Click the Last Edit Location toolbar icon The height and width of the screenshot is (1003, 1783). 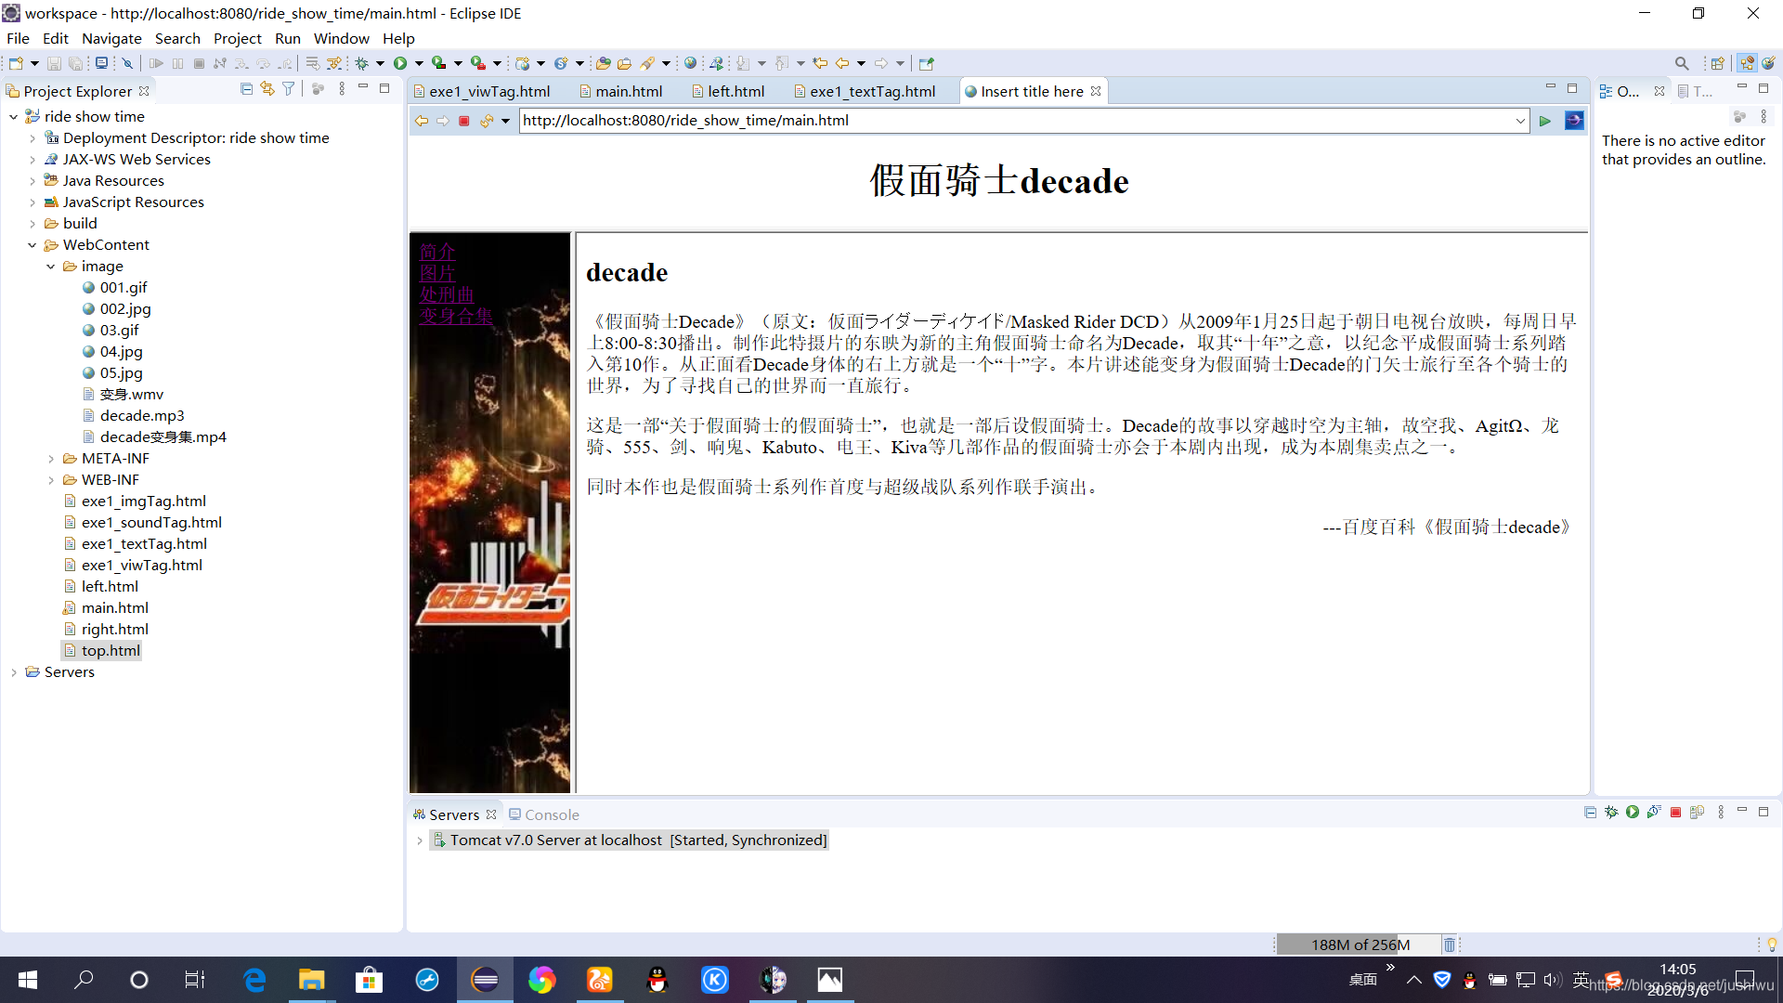(820, 63)
